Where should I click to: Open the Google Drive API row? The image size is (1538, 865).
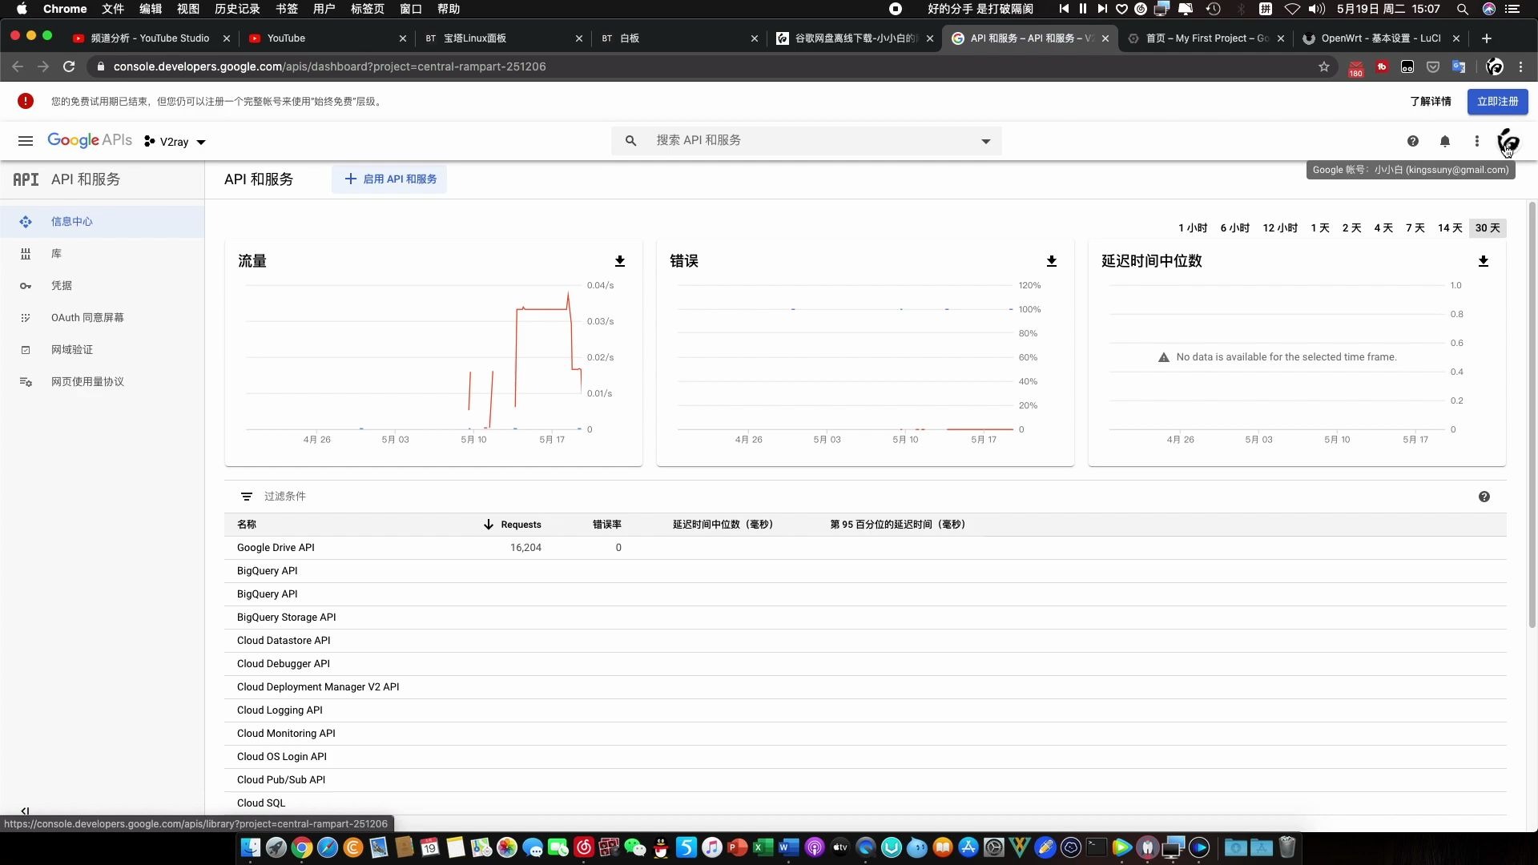click(865, 548)
